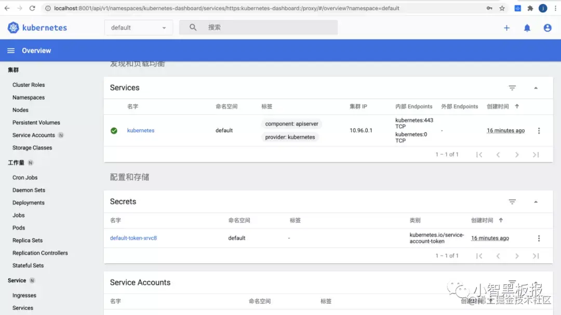Click the 工作量 sidebar heading

coord(16,162)
